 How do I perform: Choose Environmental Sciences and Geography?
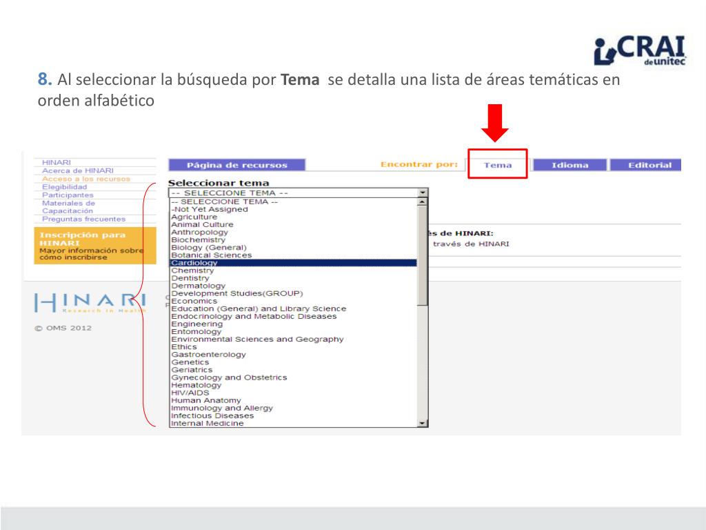click(x=294, y=340)
